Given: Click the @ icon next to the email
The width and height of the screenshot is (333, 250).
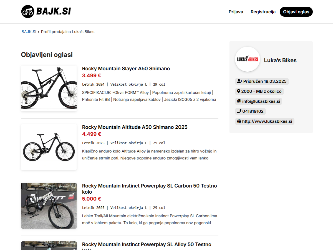Looking at the screenshot, I should 239,101.
